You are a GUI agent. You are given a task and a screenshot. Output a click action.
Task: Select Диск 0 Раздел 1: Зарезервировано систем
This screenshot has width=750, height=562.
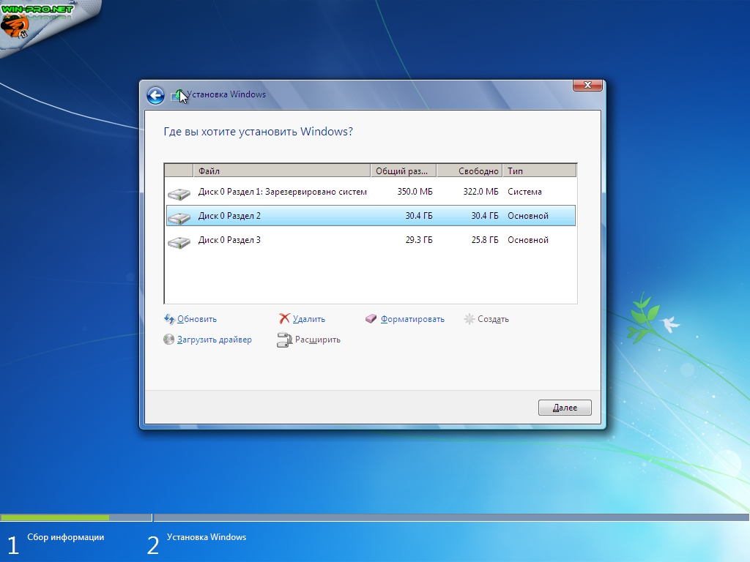371,192
